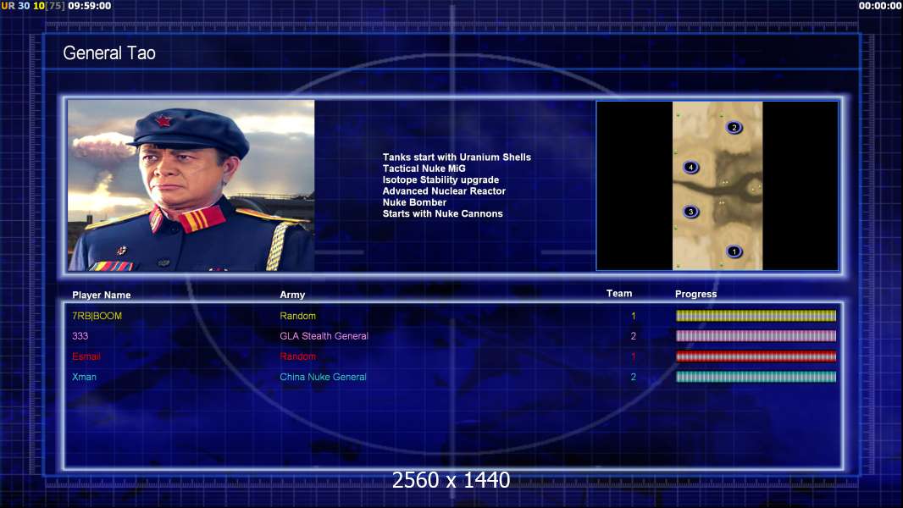Click Progress column header
The image size is (903, 508).
pos(695,294)
